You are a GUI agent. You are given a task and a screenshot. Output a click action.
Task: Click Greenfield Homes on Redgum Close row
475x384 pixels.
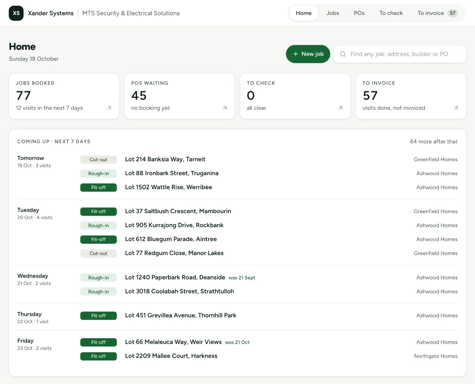[436, 254]
